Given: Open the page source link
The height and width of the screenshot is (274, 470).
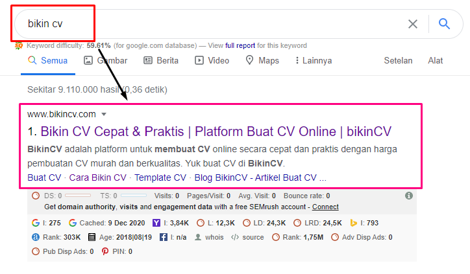Looking at the screenshot, I should tap(253, 238).
